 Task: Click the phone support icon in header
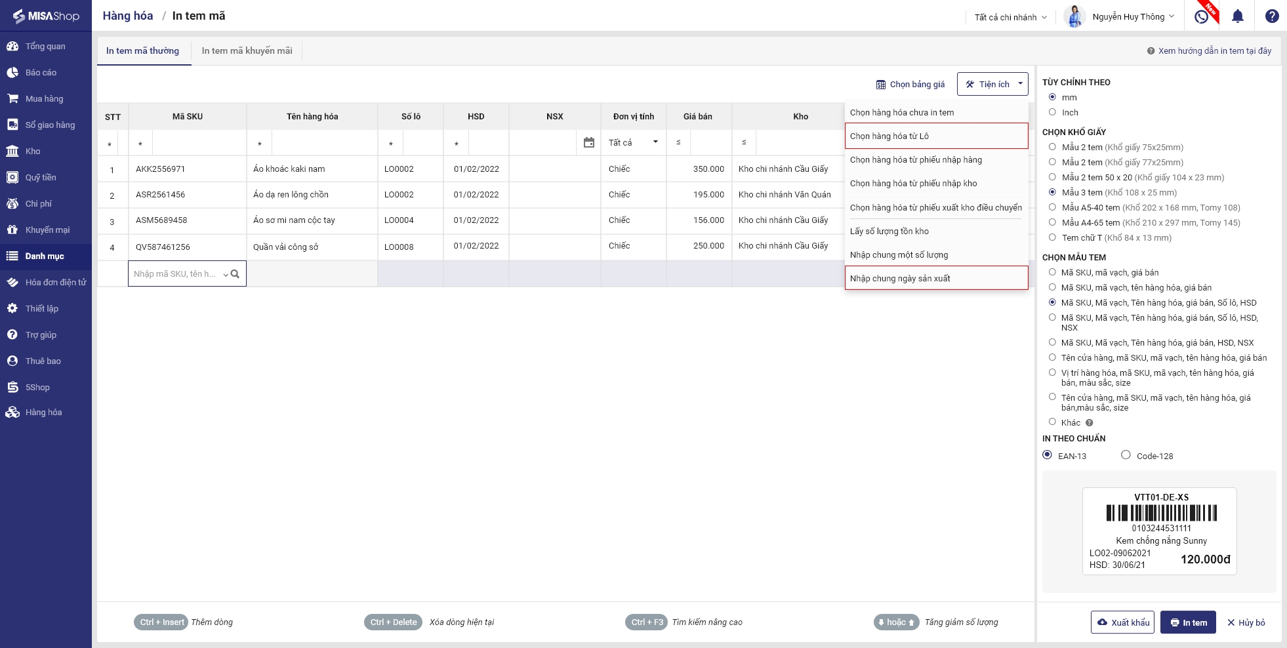pos(1202,16)
